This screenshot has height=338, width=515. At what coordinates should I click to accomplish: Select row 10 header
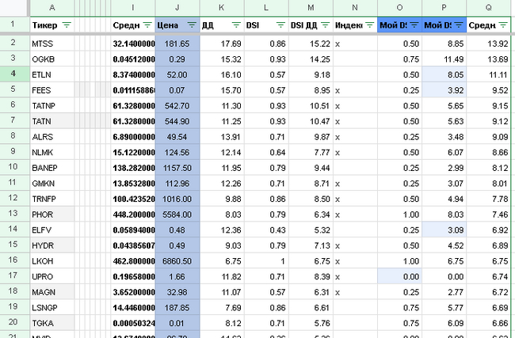point(14,167)
